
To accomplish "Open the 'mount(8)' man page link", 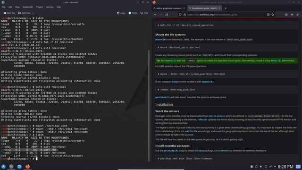I will pyautogui.click(x=171, y=60).
